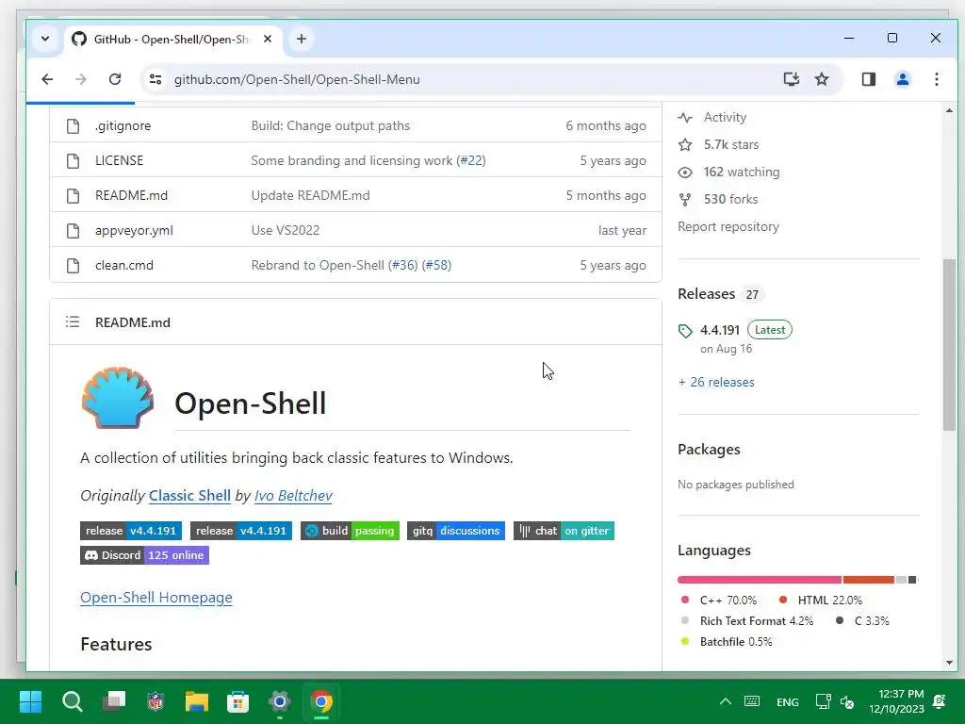Close the GitHub Open-Shell tab

pos(268,39)
